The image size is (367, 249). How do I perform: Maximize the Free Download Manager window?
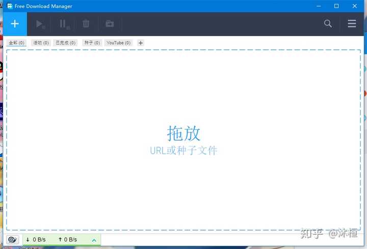pyautogui.click(x=336, y=6)
